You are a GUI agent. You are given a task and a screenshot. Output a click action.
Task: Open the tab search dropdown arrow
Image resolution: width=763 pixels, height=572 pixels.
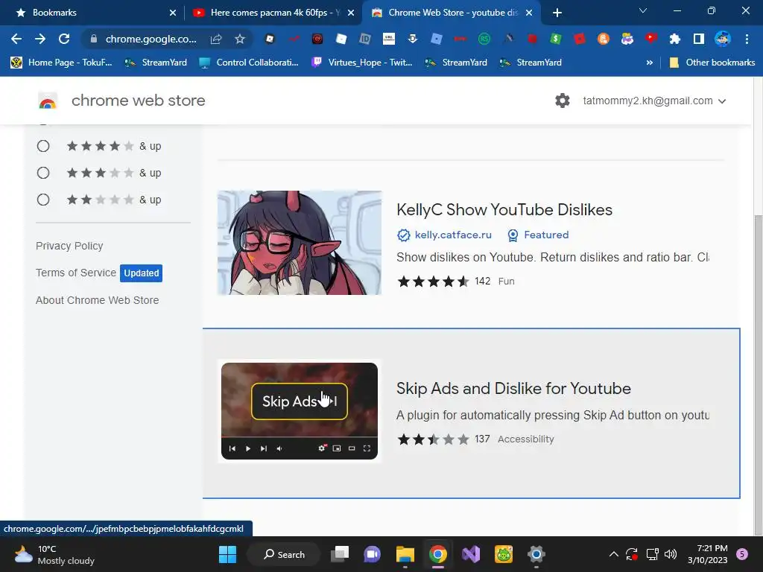pyautogui.click(x=643, y=10)
